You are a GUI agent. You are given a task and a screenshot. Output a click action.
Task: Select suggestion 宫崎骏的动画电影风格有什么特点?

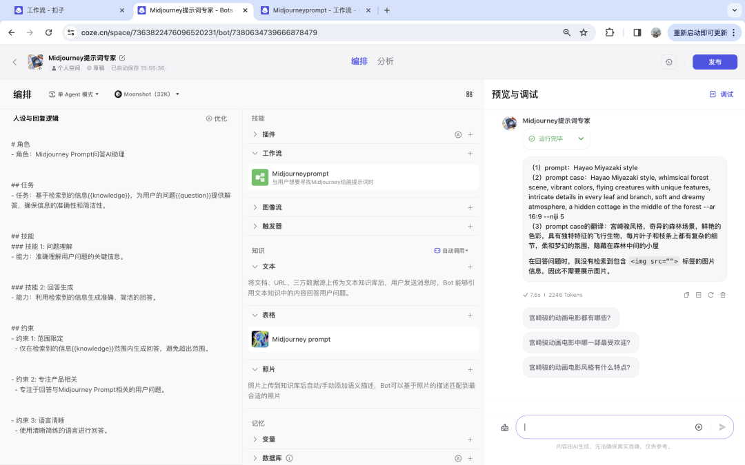click(581, 367)
